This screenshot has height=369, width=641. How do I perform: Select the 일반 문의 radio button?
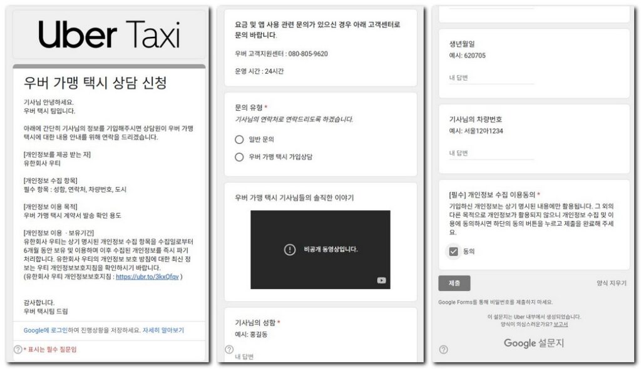[239, 139]
